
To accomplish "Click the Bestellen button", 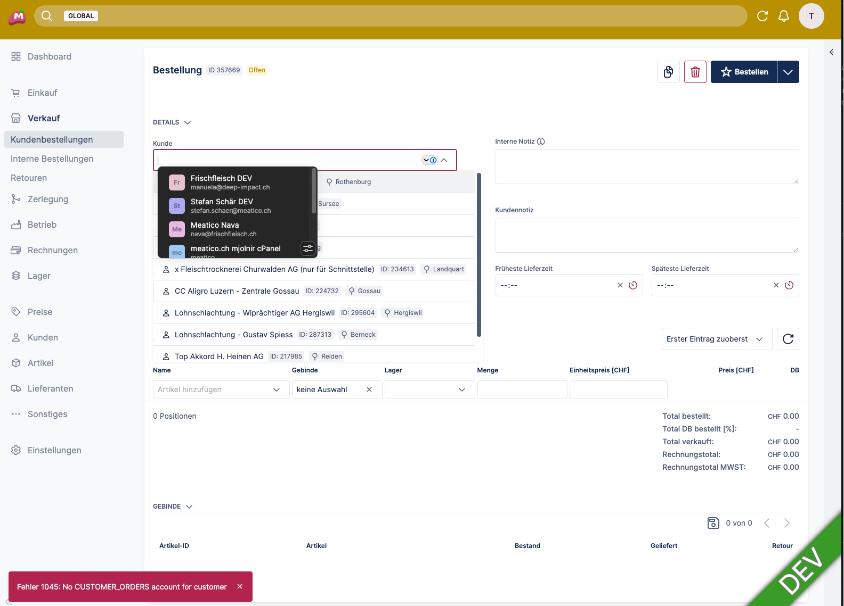I will tap(744, 72).
